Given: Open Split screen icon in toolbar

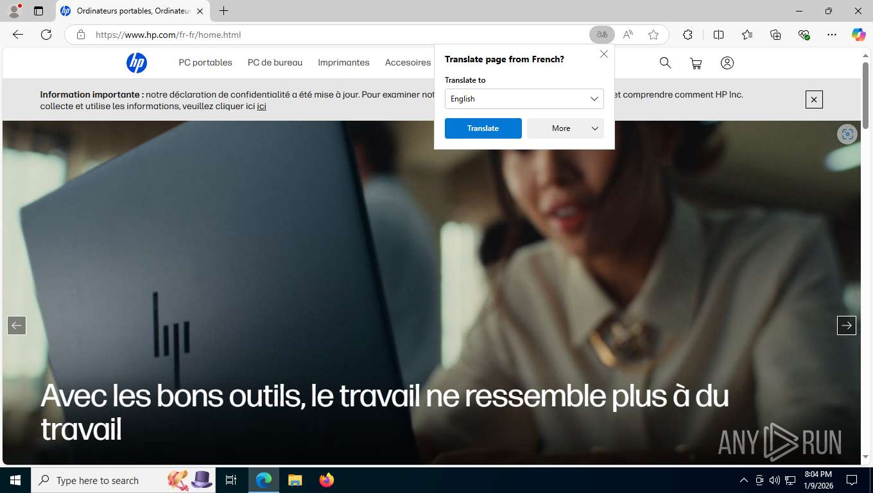Looking at the screenshot, I should pyautogui.click(x=719, y=35).
